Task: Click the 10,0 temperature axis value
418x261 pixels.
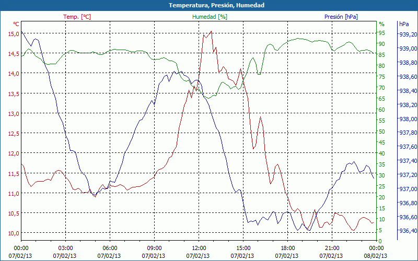Action: coord(14,233)
